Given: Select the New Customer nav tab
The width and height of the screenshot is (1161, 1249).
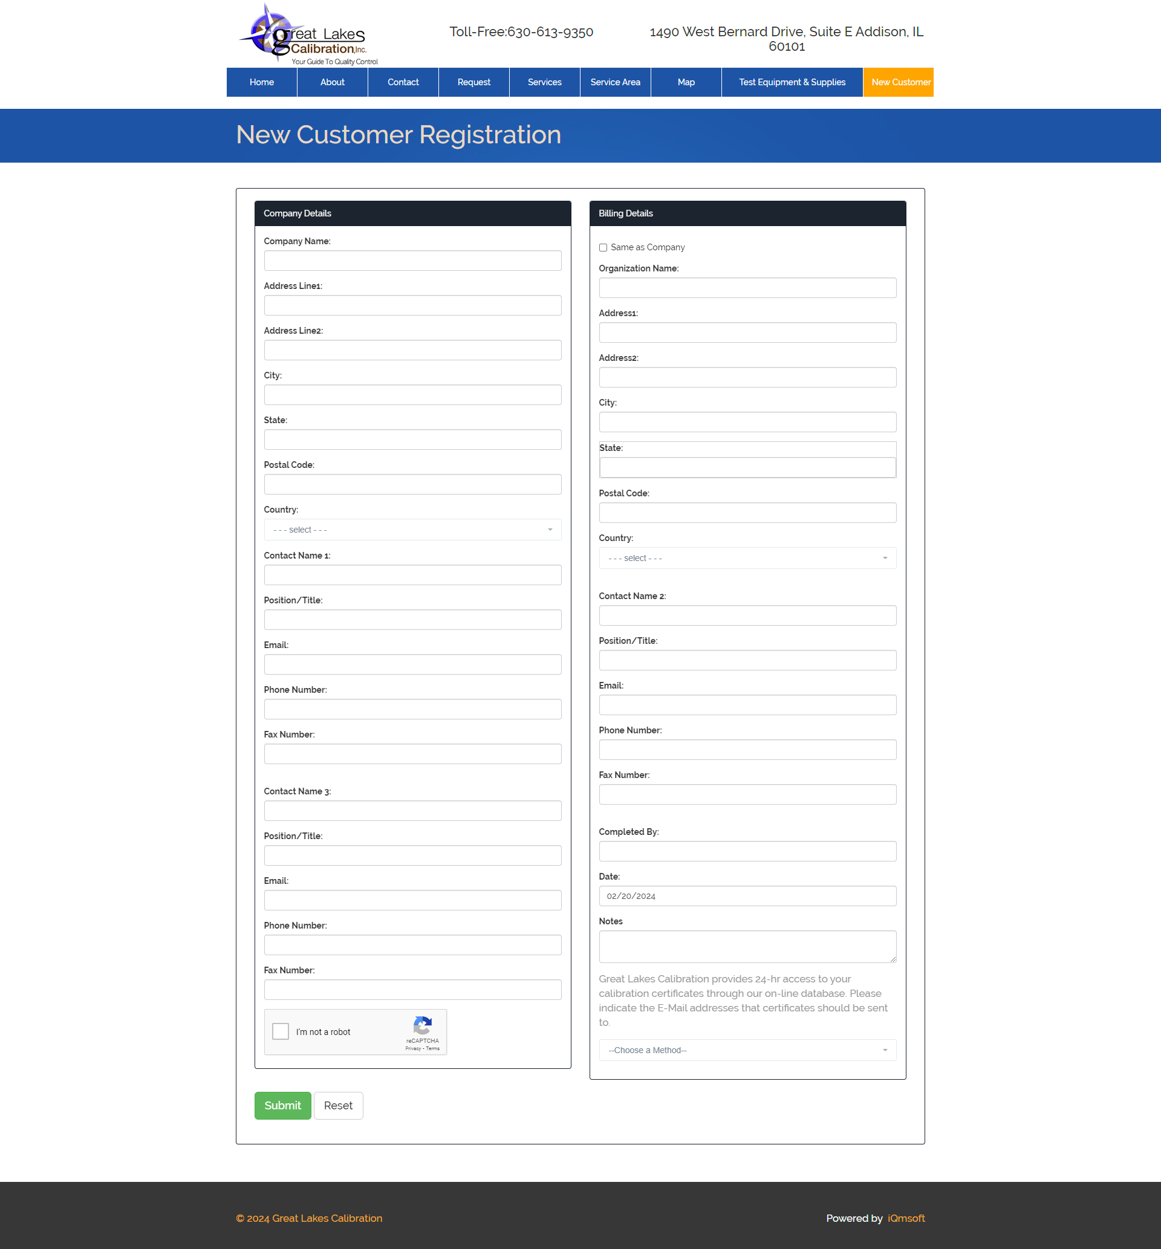Looking at the screenshot, I should (900, 82).
